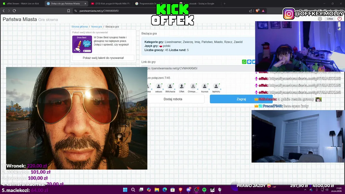
Task: Focus the browser address bar URL
Action: coord(99,11)
